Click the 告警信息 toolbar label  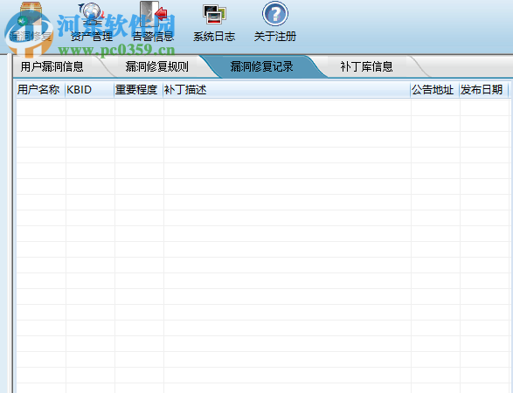coord(153,36)
